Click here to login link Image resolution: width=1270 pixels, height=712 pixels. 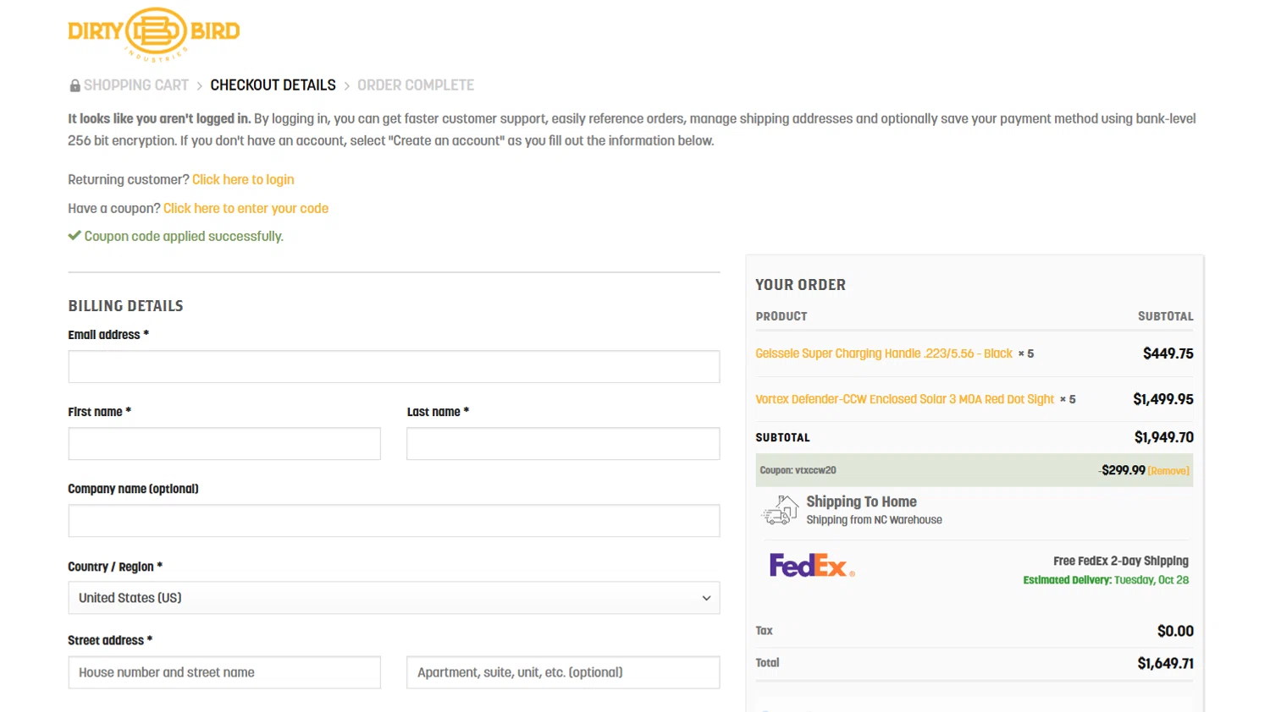pos(243,179)
